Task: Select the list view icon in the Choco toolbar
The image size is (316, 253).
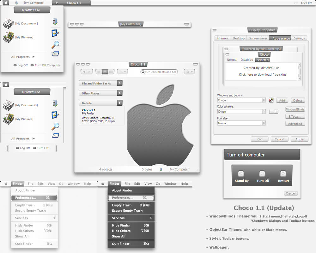Action: 105,71
